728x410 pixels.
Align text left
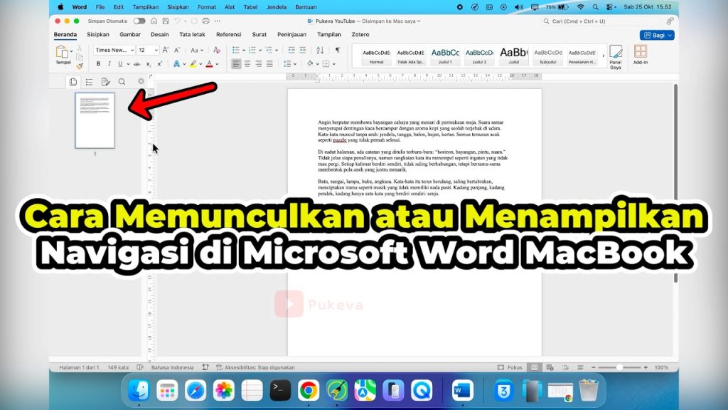pos(236,63)
